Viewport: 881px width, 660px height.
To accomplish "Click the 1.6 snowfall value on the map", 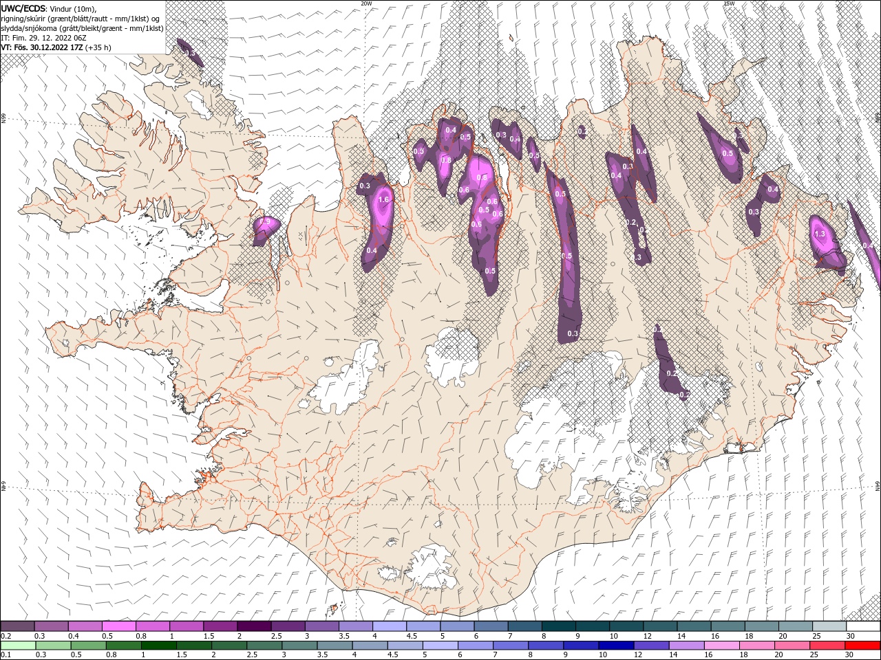I will (384, 200).
